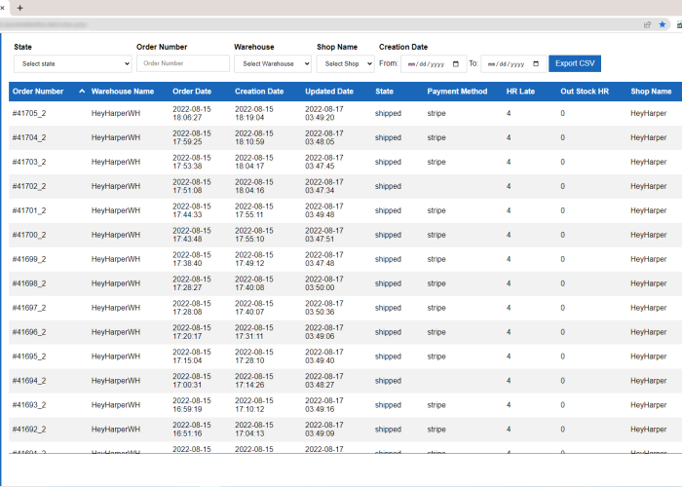
Task: Click HR Late value in row #41699_2
Action: click(x=509, y=260)
